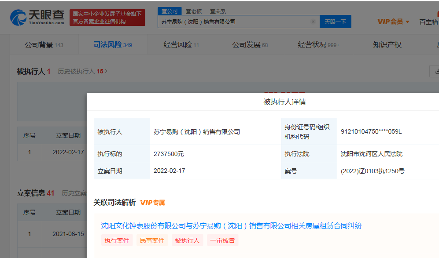439x258 pixels.
Task: Click the TianYanCha logo
Action: click(x=37, y=18)
